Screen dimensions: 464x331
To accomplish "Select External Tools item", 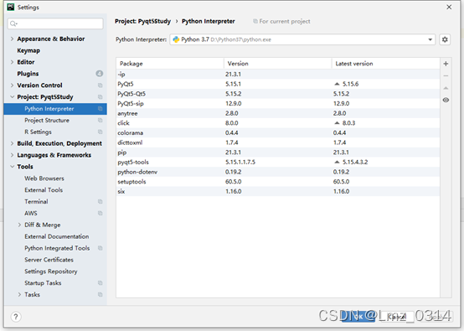I will click(44, 189).
